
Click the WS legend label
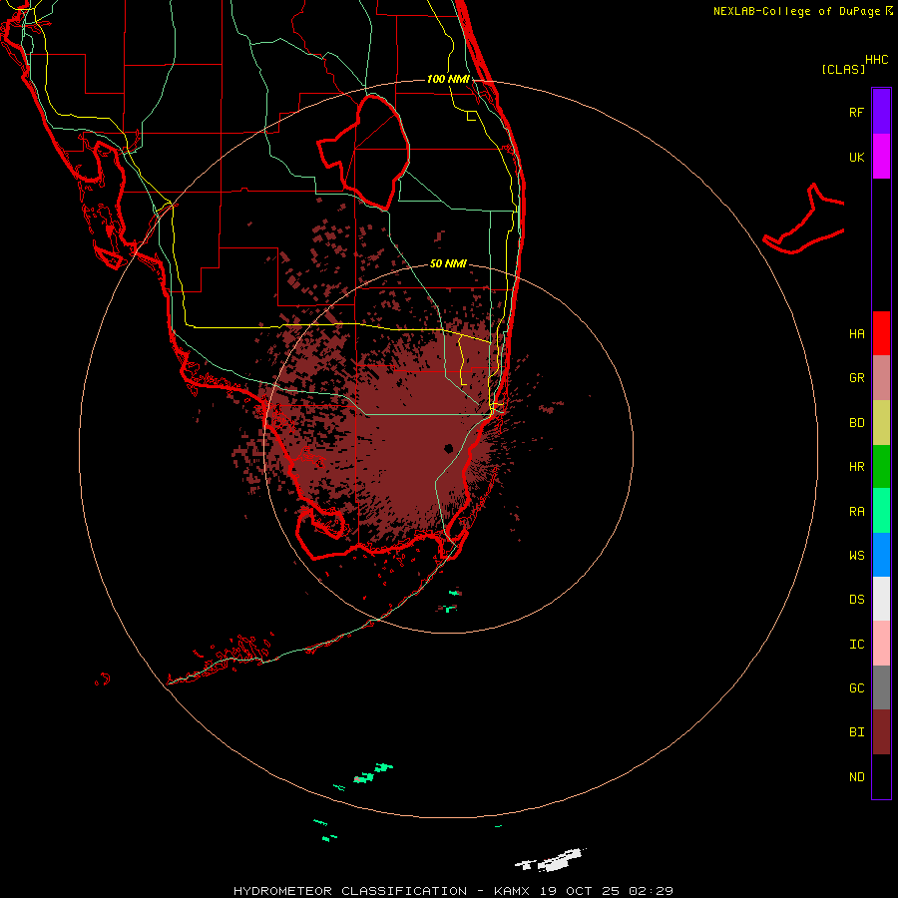857,556
